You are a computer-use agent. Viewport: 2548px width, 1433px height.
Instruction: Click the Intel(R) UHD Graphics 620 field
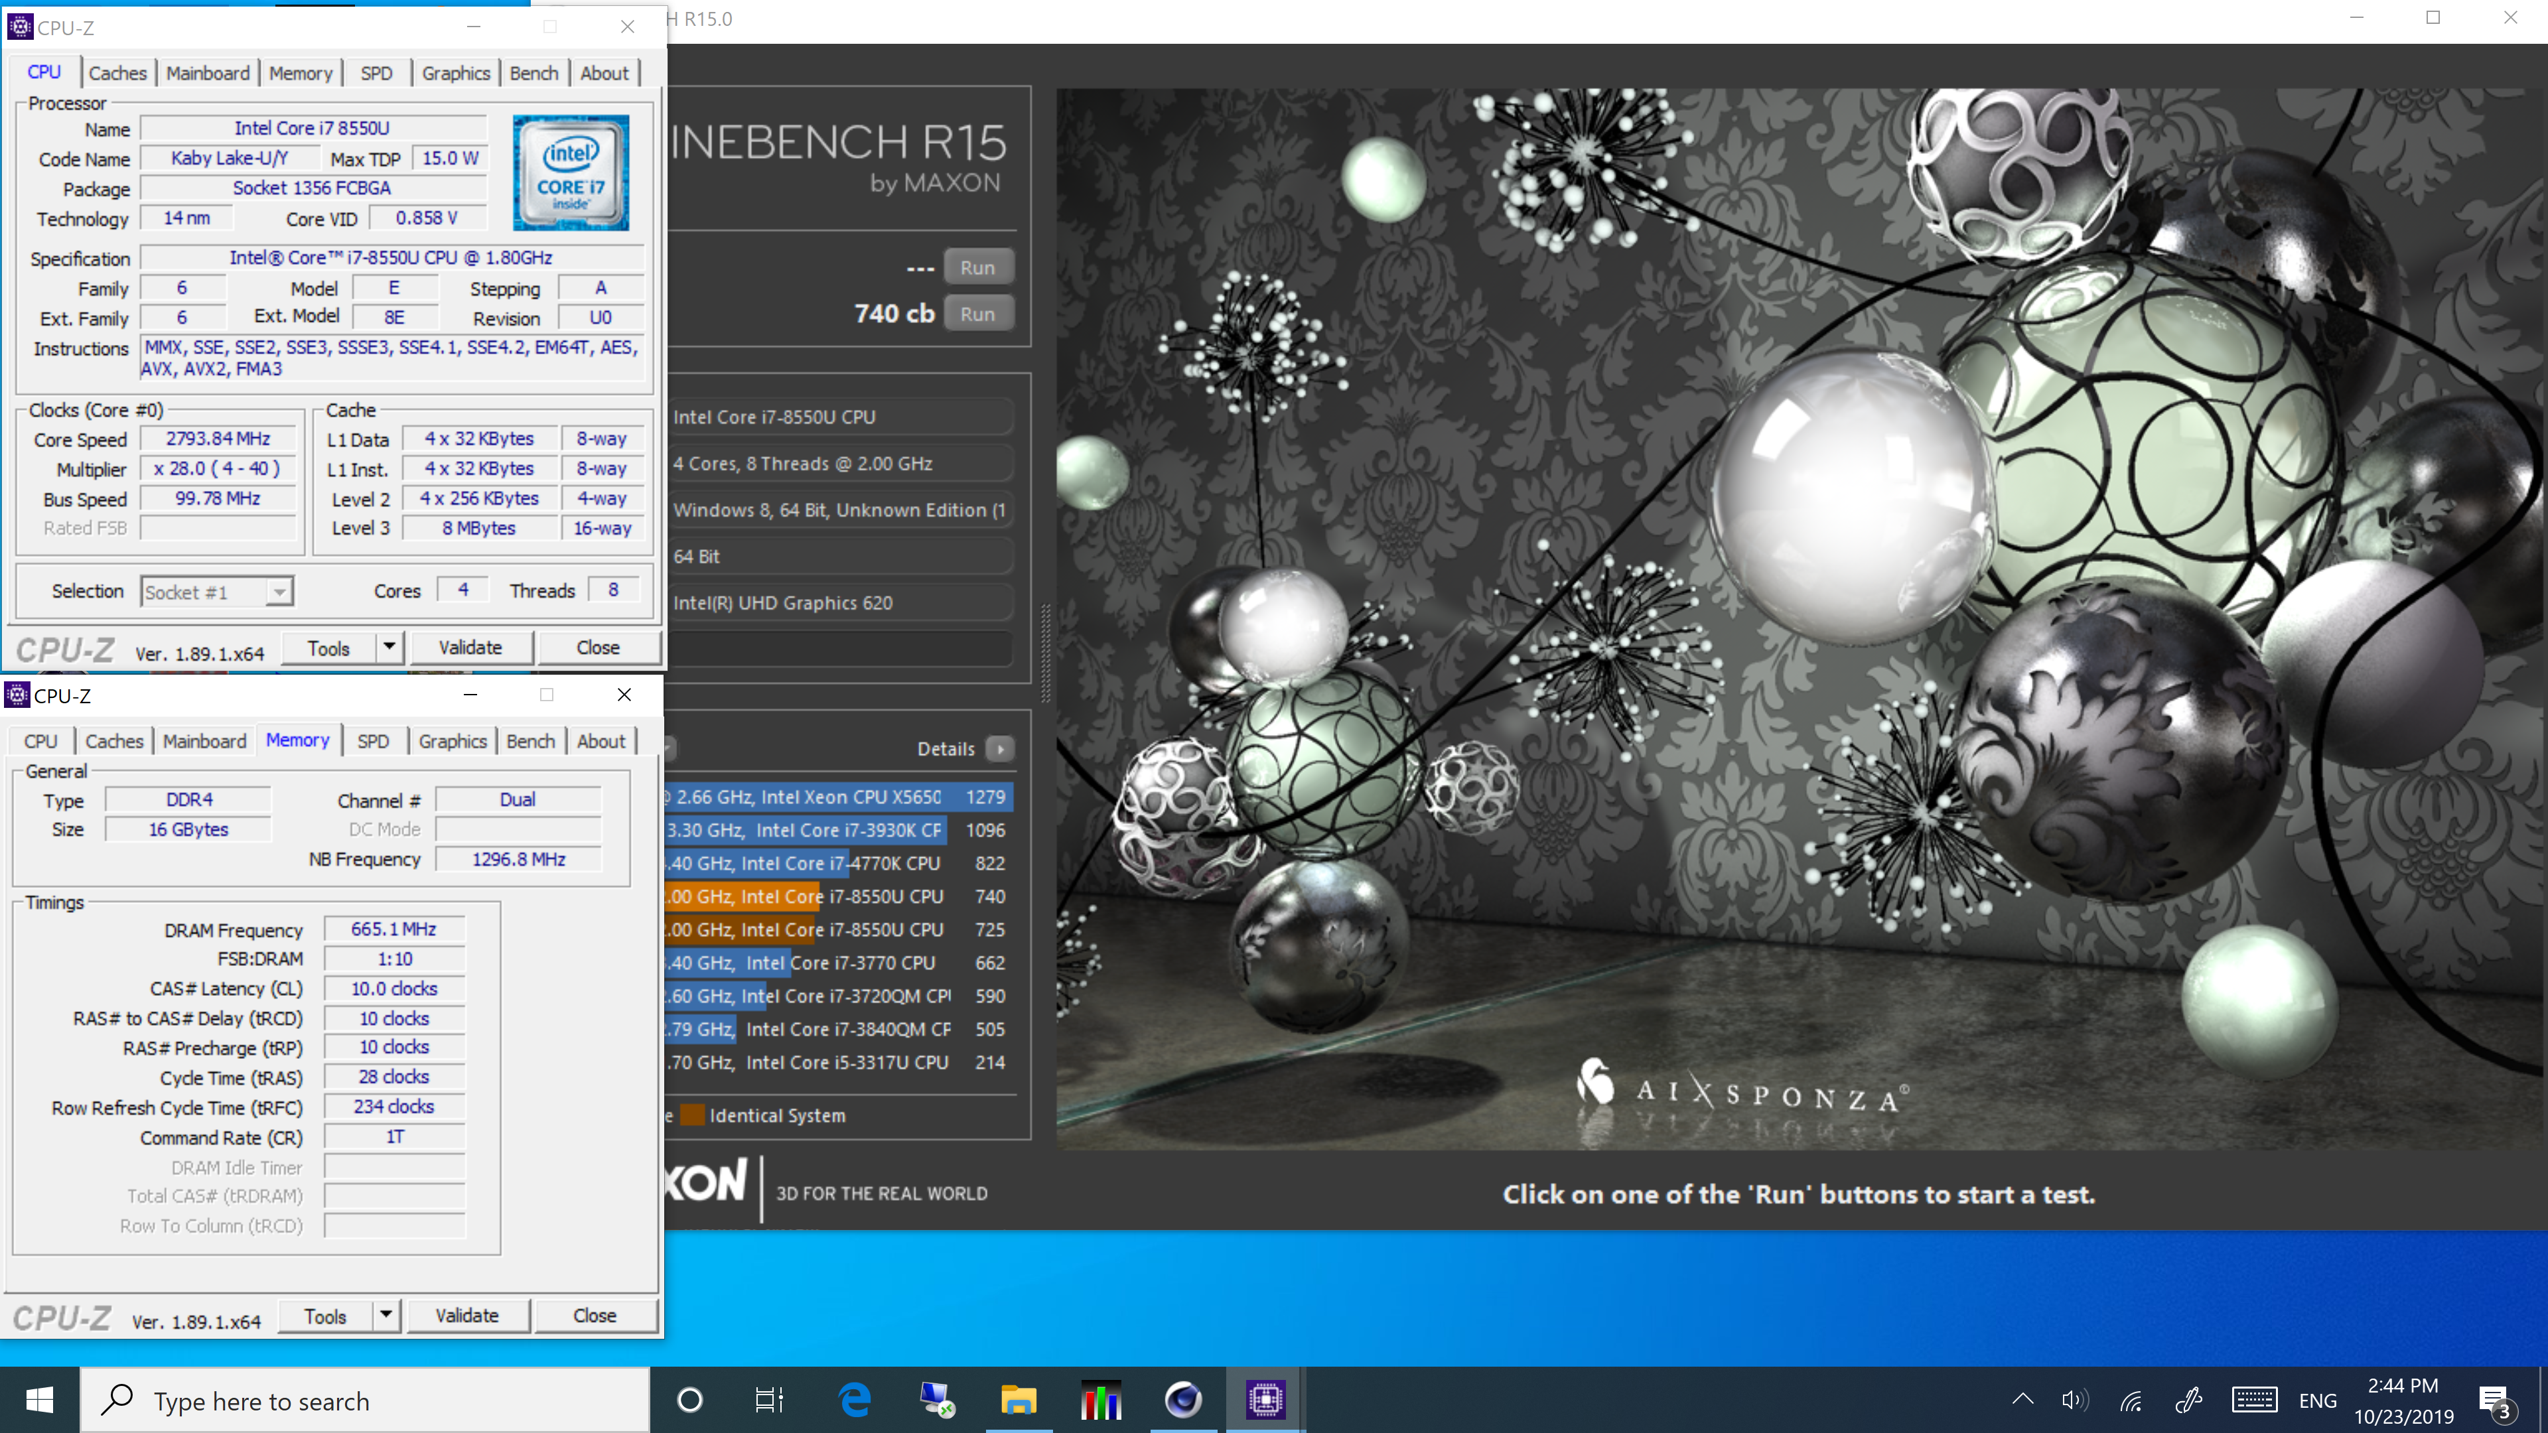[x=841, y=603]
